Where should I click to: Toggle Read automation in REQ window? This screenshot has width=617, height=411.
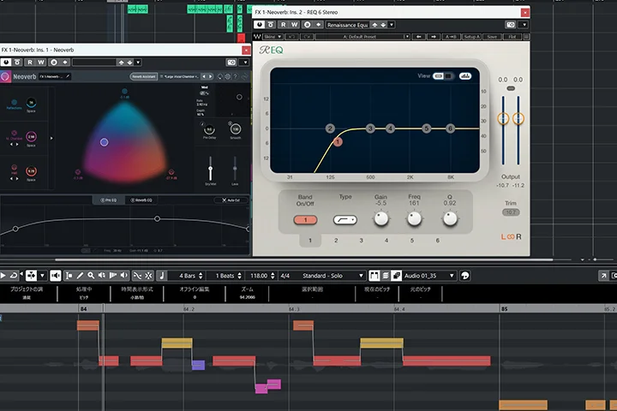(x=284, y=25)
